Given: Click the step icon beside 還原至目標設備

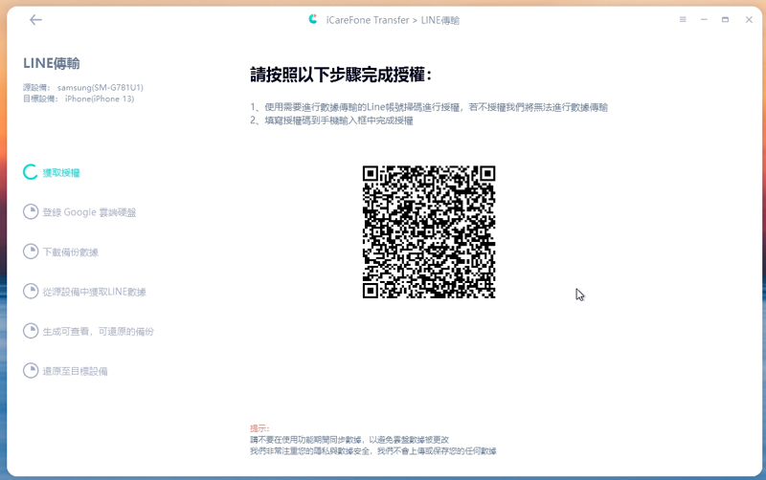Looking at the screenshot, I should (x=31, y=371).
